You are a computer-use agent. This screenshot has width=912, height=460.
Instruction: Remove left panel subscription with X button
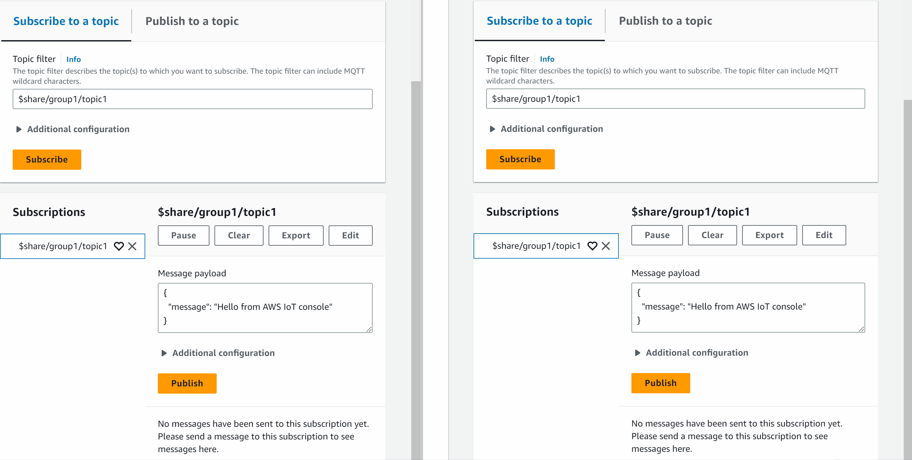[133, 246]
